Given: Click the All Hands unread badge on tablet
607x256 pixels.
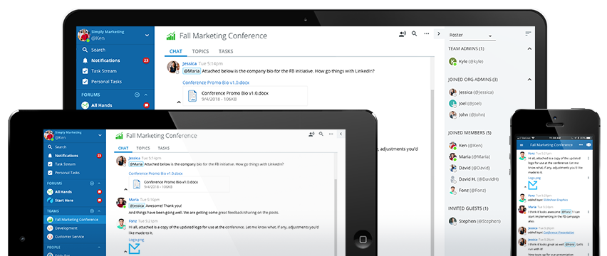Looking at the screenshot, I should pos(100,192).
